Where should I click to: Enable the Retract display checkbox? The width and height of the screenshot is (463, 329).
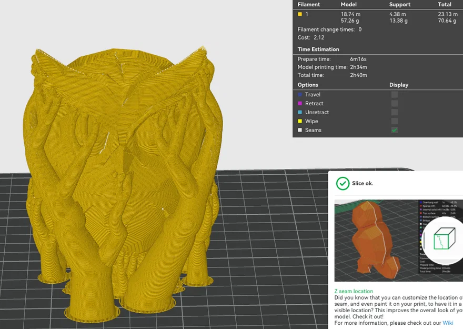(x=394, y=103)
